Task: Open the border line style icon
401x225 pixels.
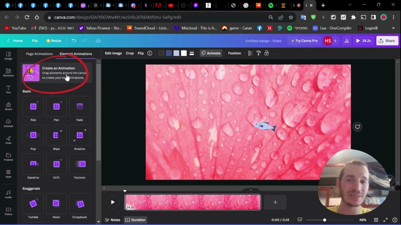Action: [192, 53]
